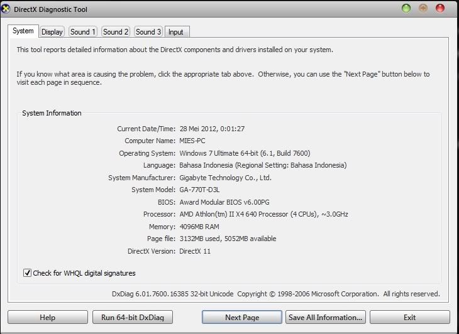The height and width of the screenshot is (334, 459).
Task: Click the AMD Athlon II X4 640 processor value
Action: (263, 214)
